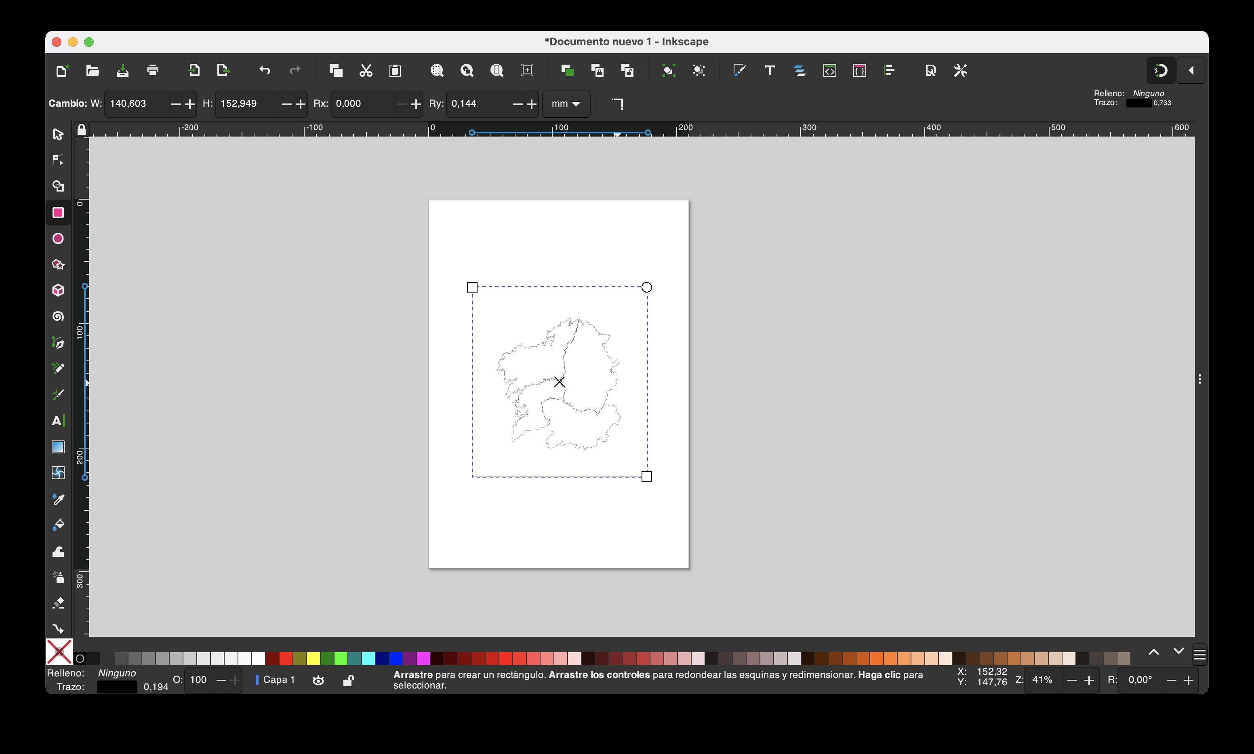Select the Text tool in left toolbox
This screenshot has height=754, width=1254.
pos(58,421)
